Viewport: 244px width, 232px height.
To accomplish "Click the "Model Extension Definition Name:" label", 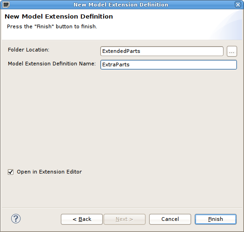I will pyautogui.click(x=52, y=64).
